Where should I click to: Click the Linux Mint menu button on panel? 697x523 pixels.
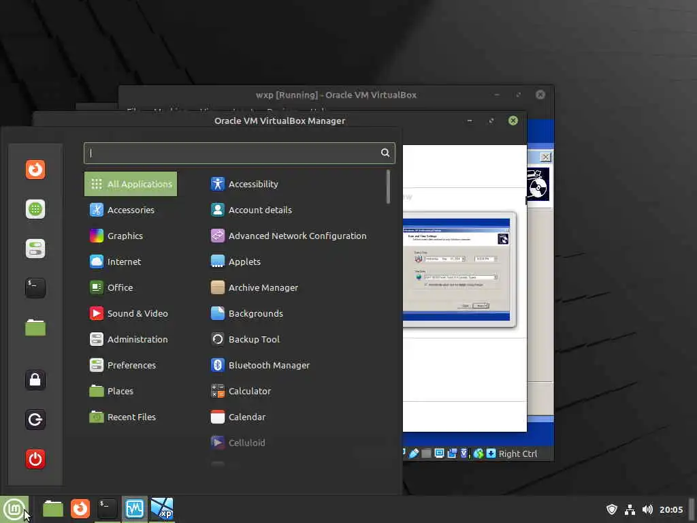point(14,509)
